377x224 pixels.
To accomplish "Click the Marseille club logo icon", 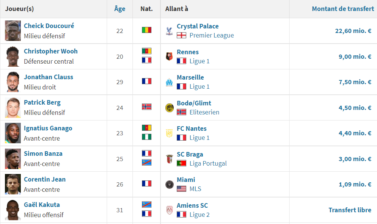I will point(169,82).
